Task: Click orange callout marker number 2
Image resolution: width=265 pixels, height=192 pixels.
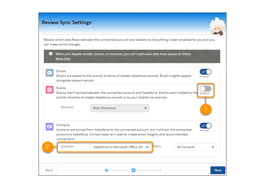Action: tap(48, 147)
